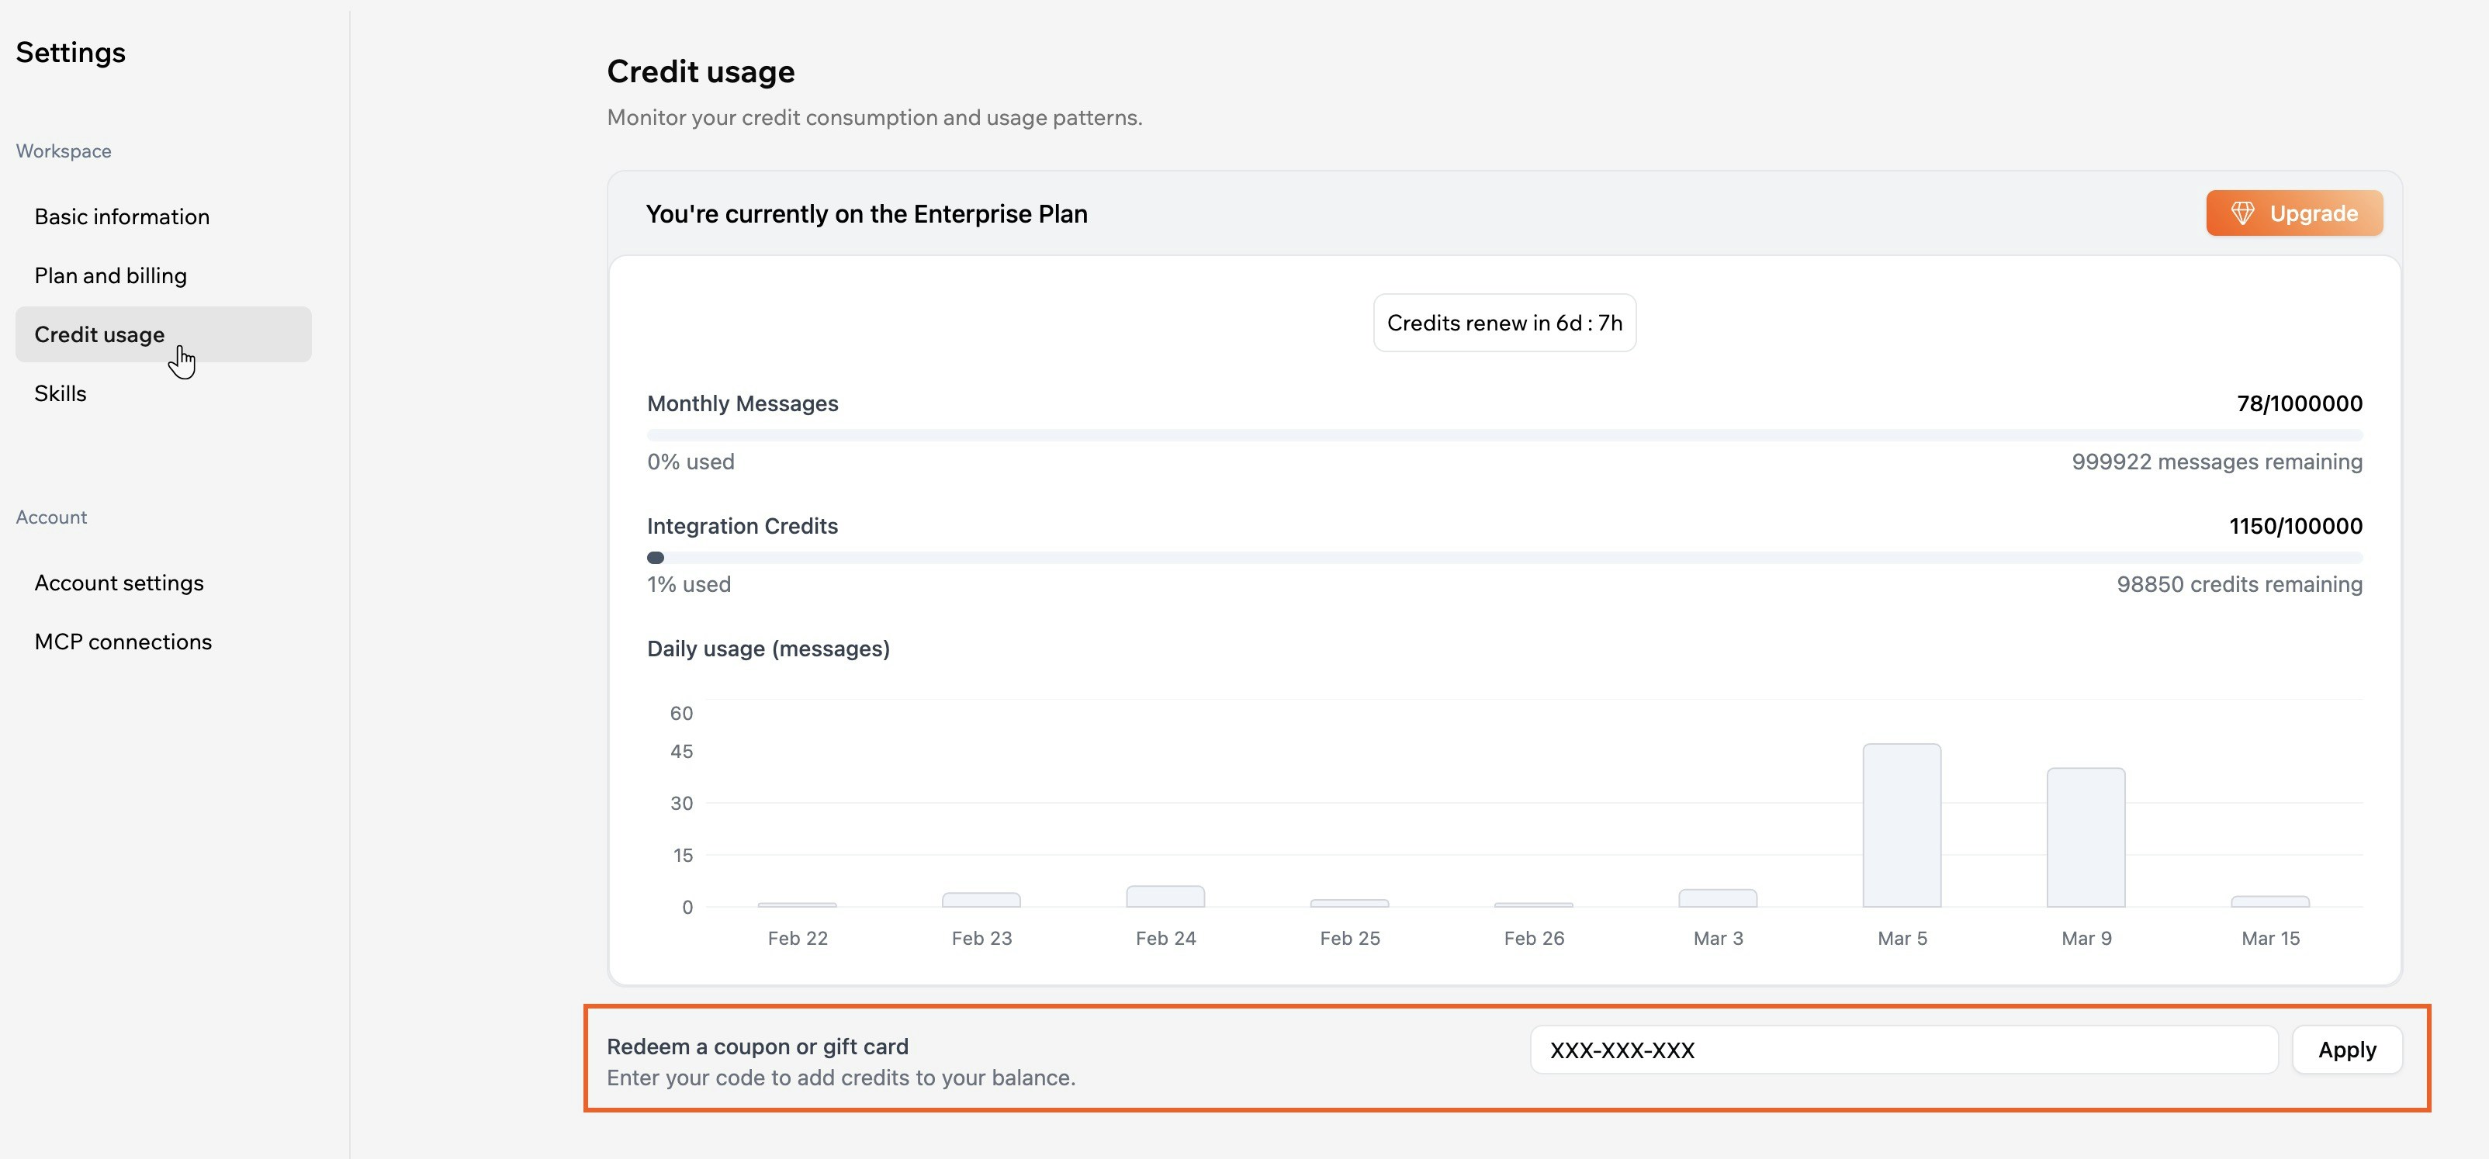Screen dimensions: 2489x1159
Task: Click the Workspace section header
Action: 63,150
